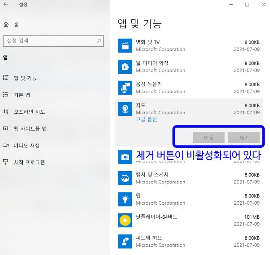
Task: Click the 시작 프로그램 sidebar icon
Action: tap(5, 162)
